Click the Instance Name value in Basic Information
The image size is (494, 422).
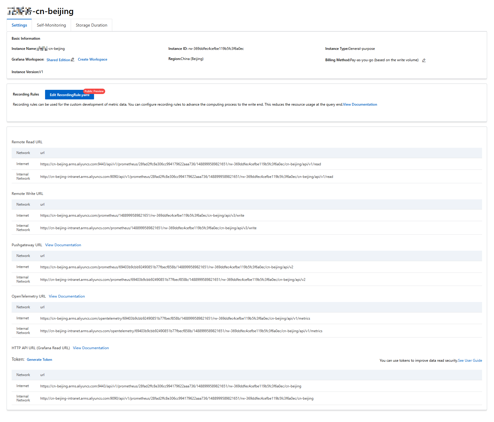(x=50, y=49)
